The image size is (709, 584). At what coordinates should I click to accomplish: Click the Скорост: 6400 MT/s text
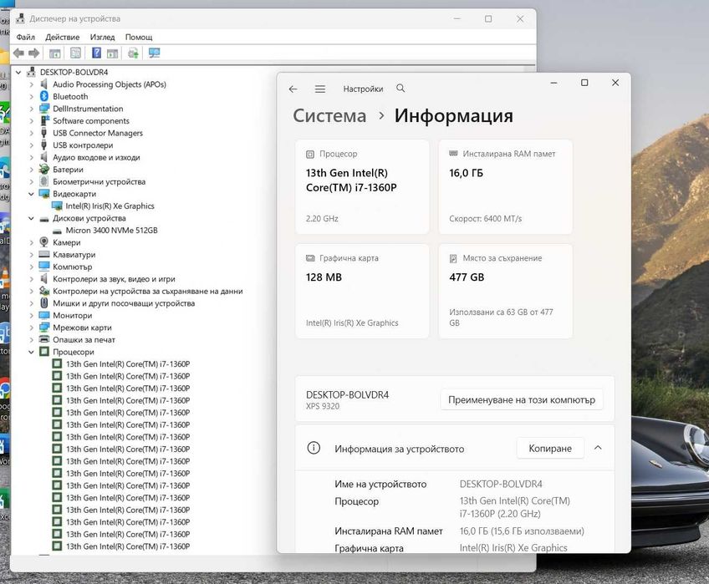[x=485, y=219]
